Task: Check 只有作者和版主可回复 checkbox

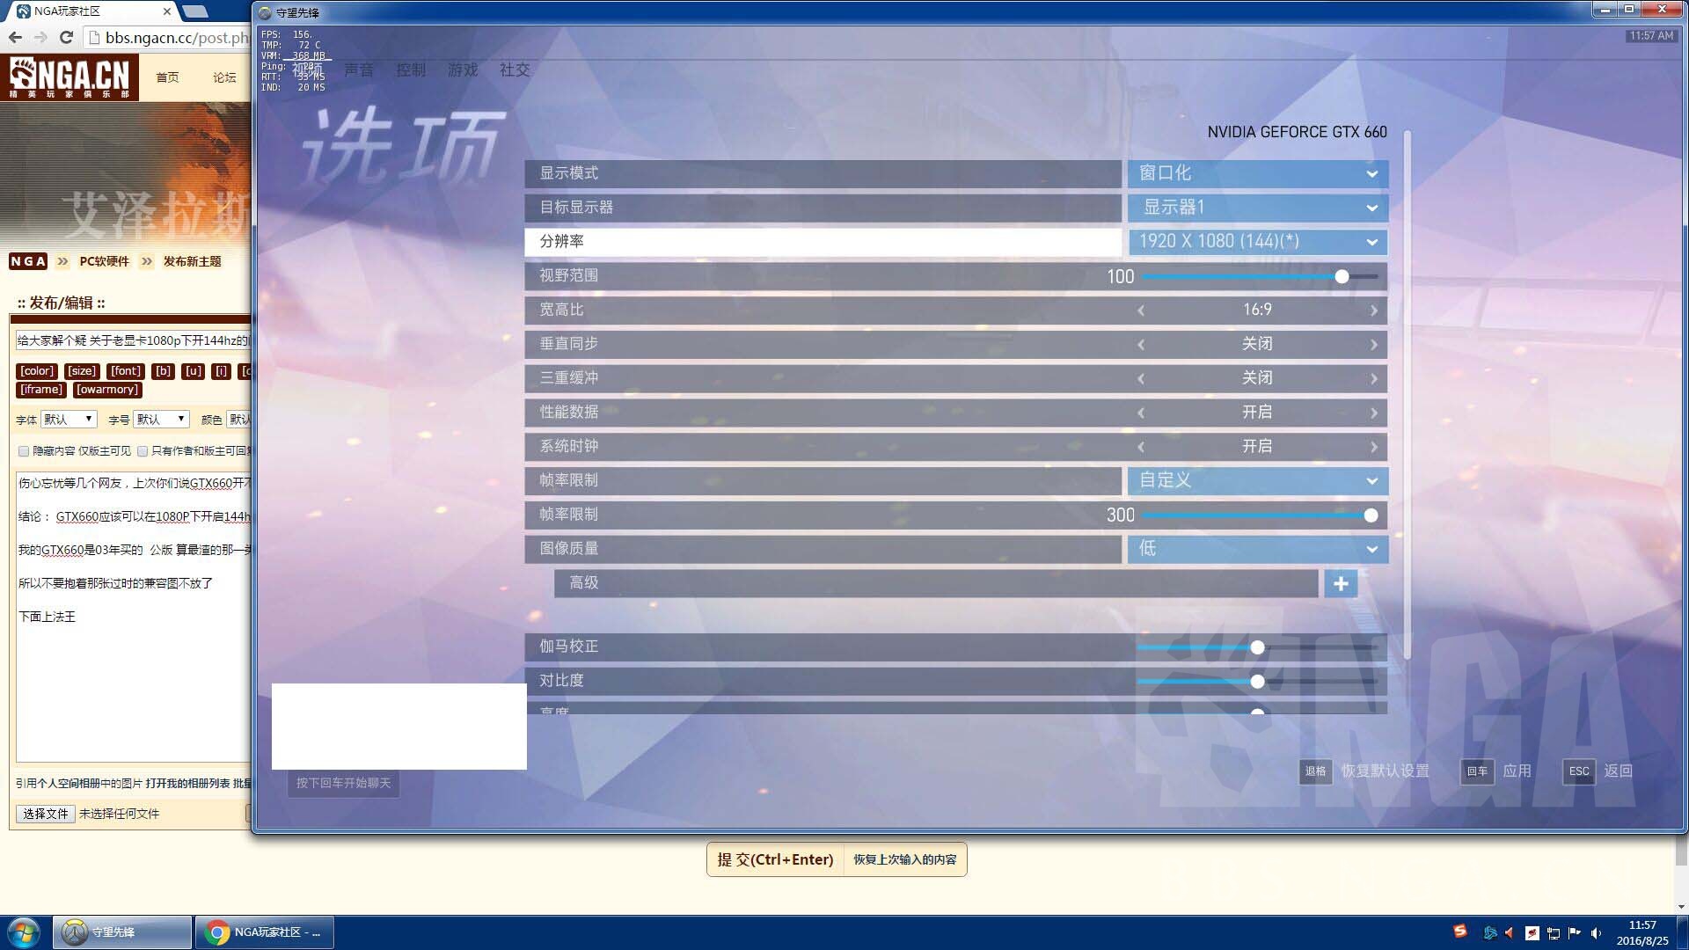Action: 143,451
